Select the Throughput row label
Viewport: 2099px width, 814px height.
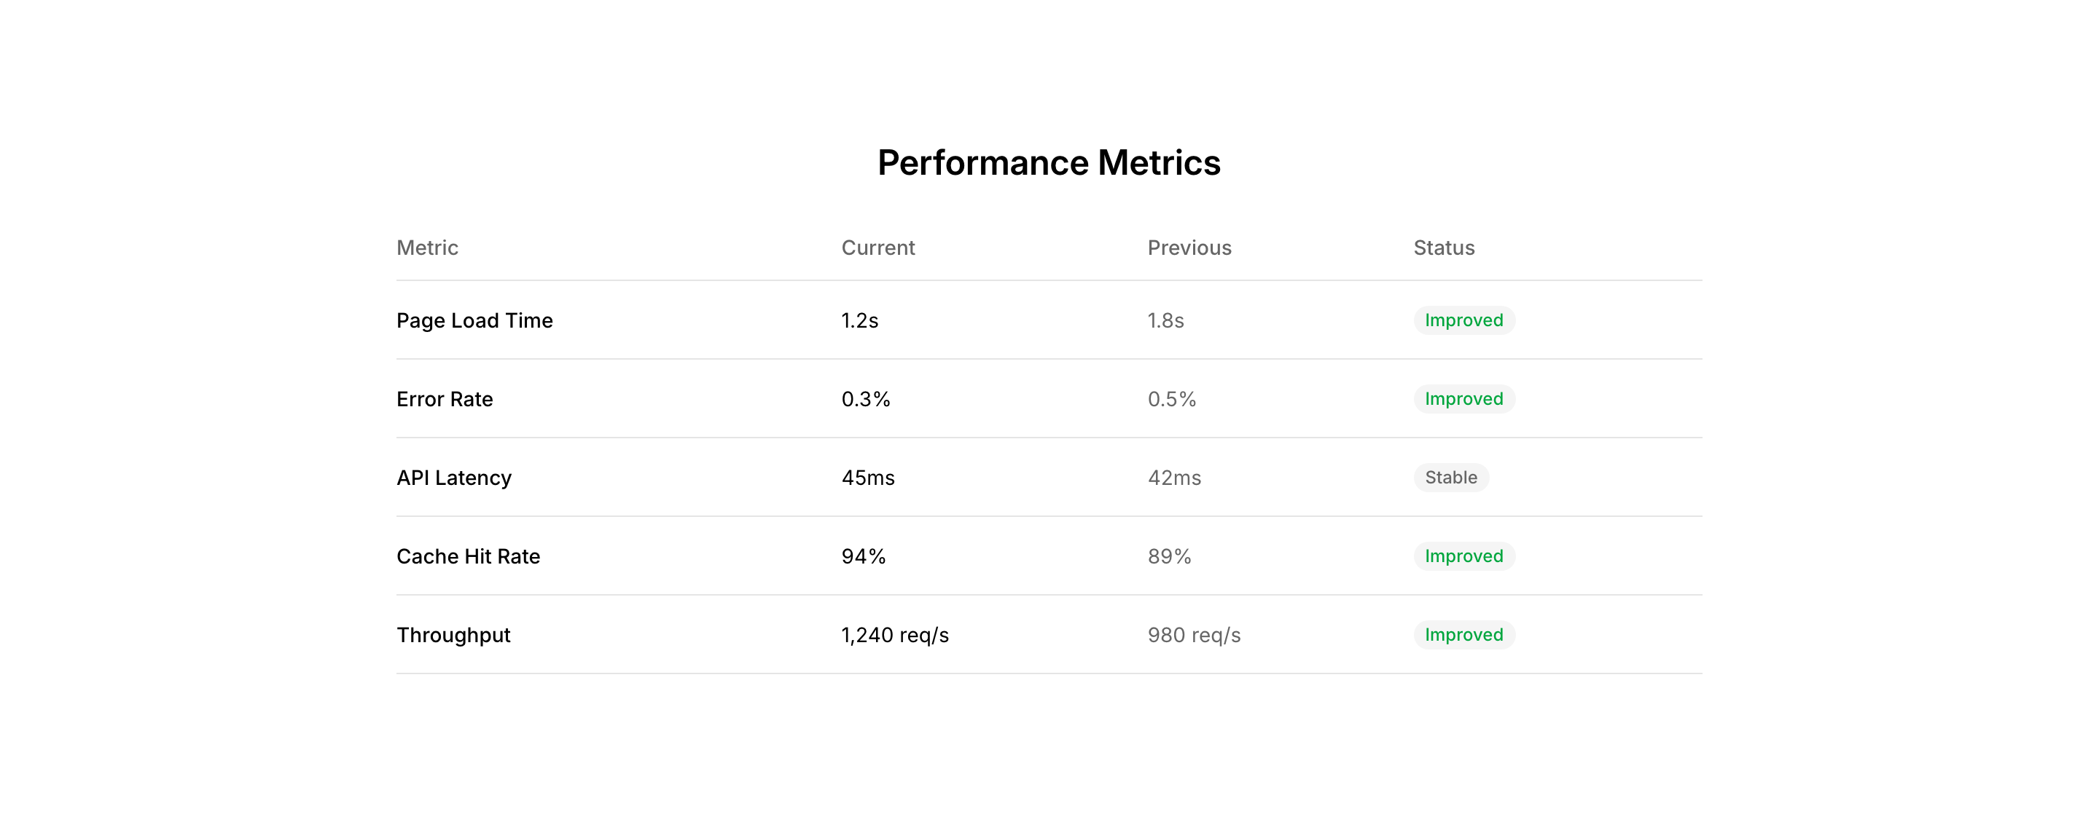click(x=453, y=635)
